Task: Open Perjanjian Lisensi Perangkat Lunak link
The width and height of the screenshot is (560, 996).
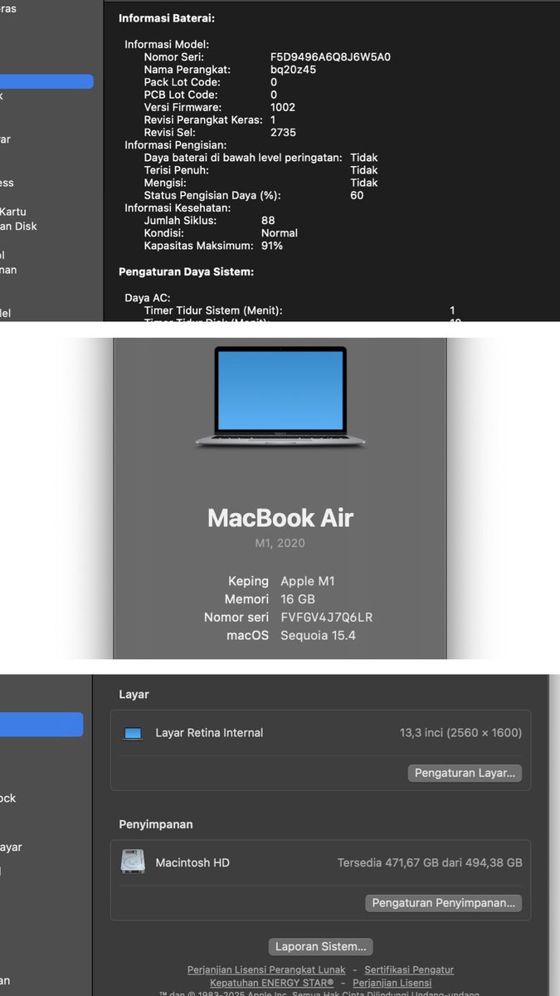Action: coord(266,969)
